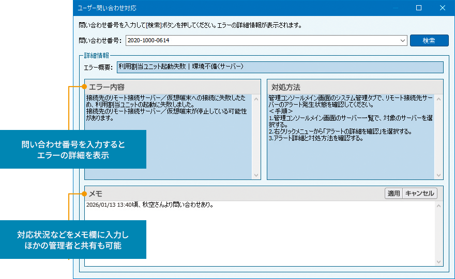Close the ユーザー問い合わせ対応 window
The width and height of the screenshot is (455, 279).
442,8
